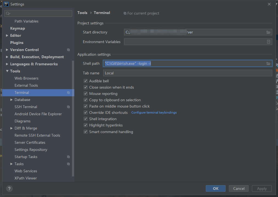Click the settings tree vertical scrollbar
The height and width of the screenshot is (197, 278).
coord(73,119)
